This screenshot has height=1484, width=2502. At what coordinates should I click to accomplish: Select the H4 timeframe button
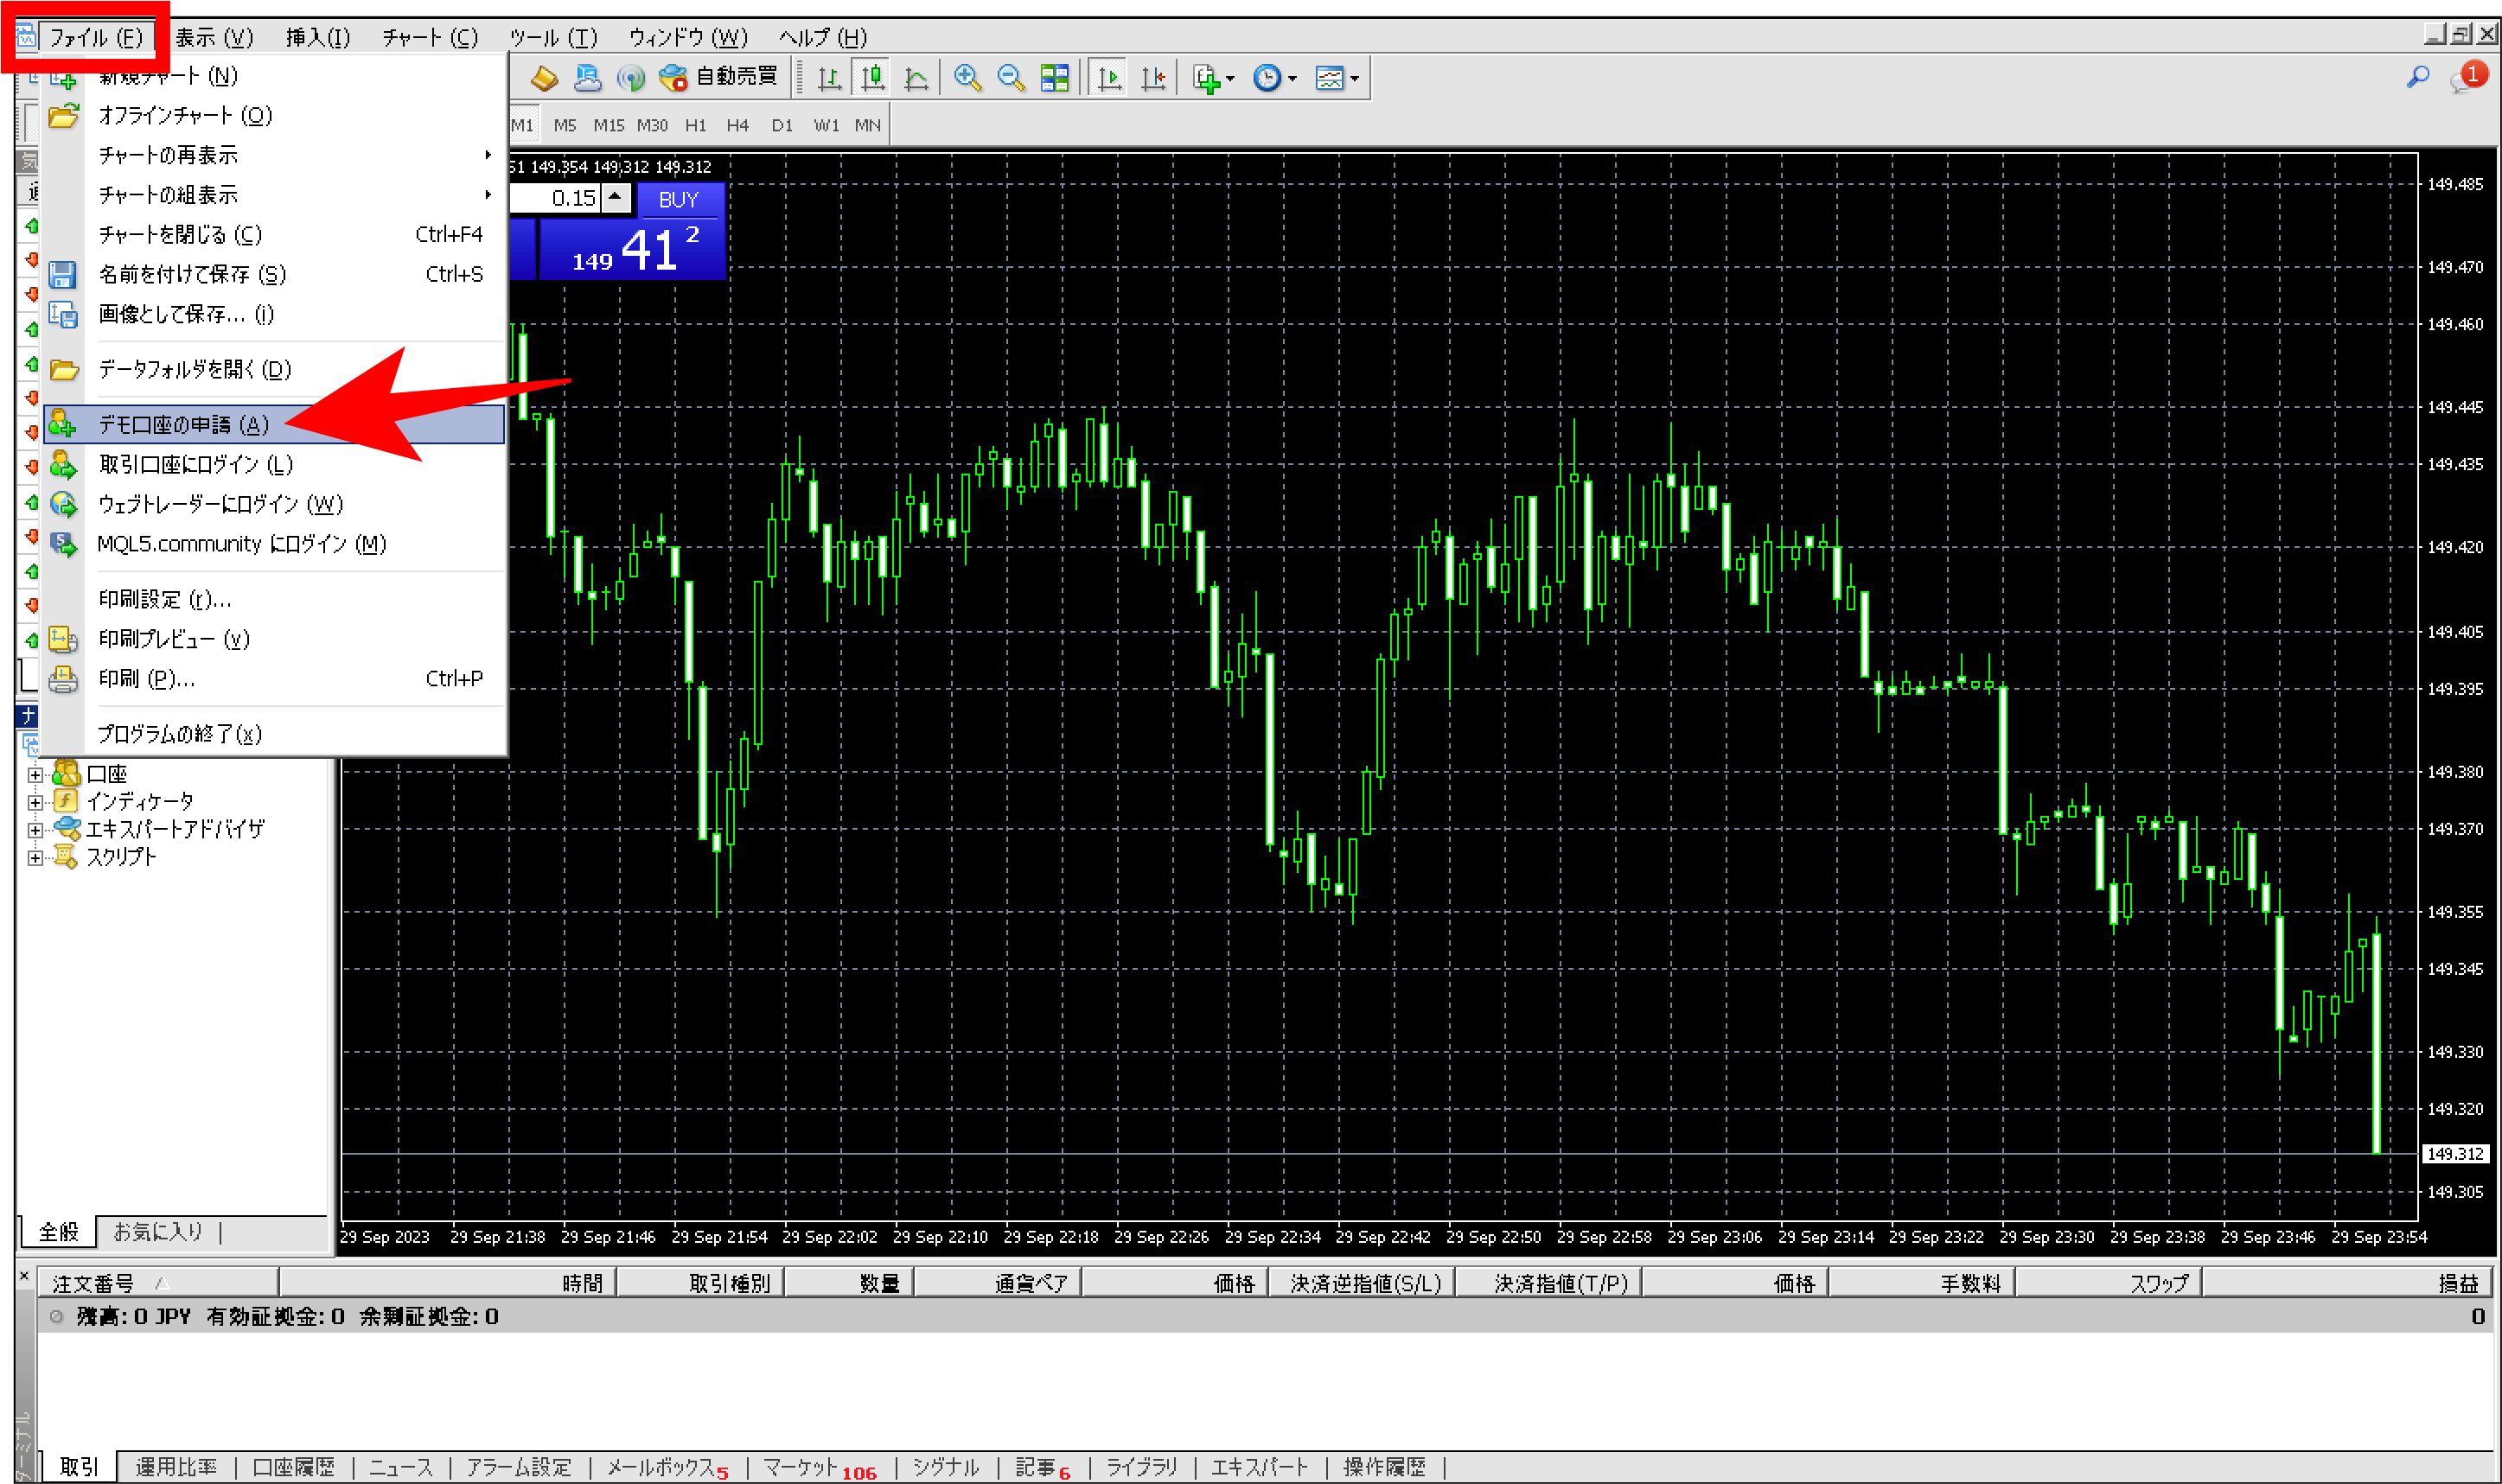737,126
